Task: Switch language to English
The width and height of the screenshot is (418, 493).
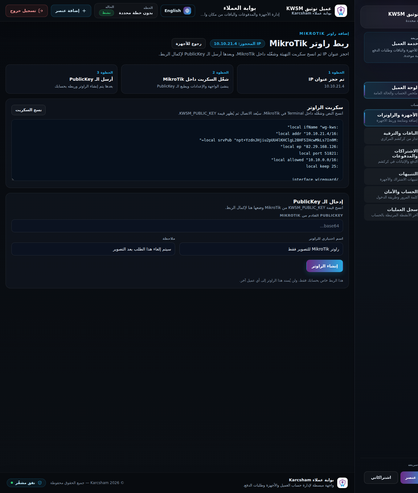Action: click(x=178, y=11)
